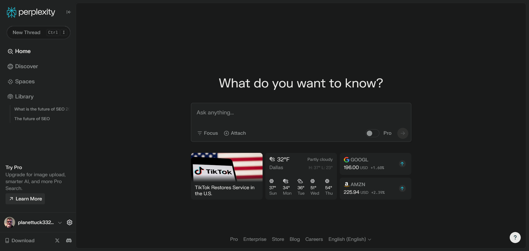Collapse the sidebar using the arrow icon
529x251 pixels.
click(x=69, y=12)
